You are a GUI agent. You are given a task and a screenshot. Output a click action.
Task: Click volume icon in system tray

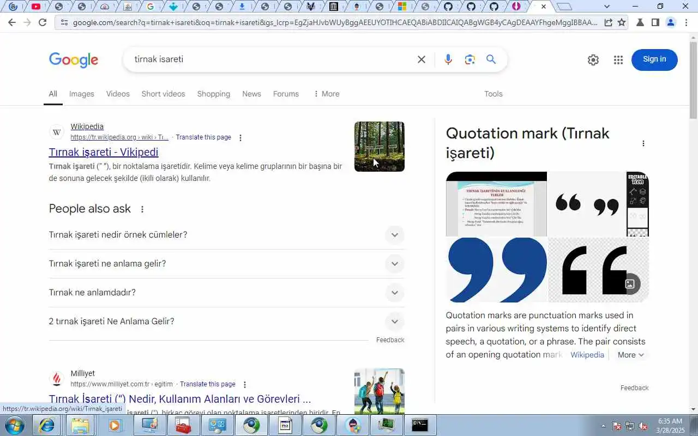643,426
